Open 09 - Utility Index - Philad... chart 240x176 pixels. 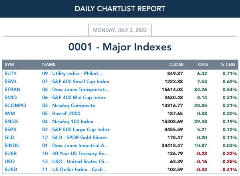tap(72, 74)
